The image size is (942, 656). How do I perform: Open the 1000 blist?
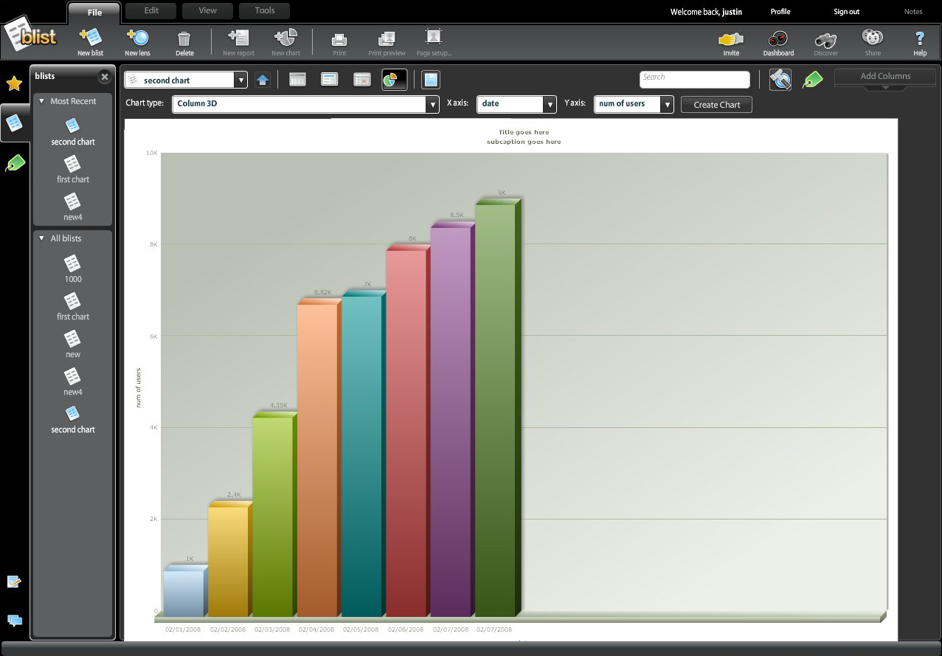click(x=73, y=270)
